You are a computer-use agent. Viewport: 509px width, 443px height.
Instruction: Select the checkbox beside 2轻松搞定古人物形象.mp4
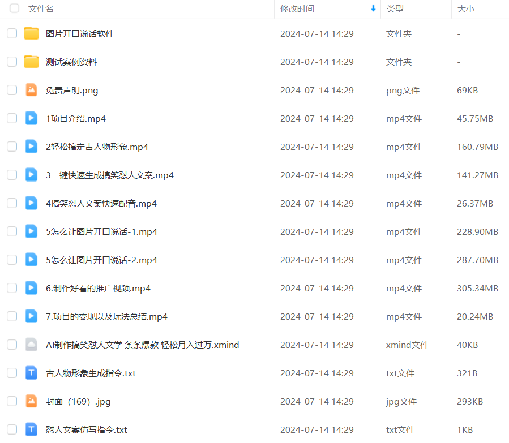11,146
